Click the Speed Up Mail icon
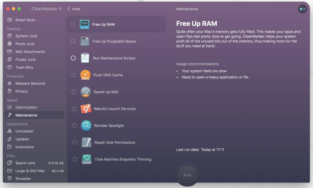The image size is (313, 188). click(86, 92)
